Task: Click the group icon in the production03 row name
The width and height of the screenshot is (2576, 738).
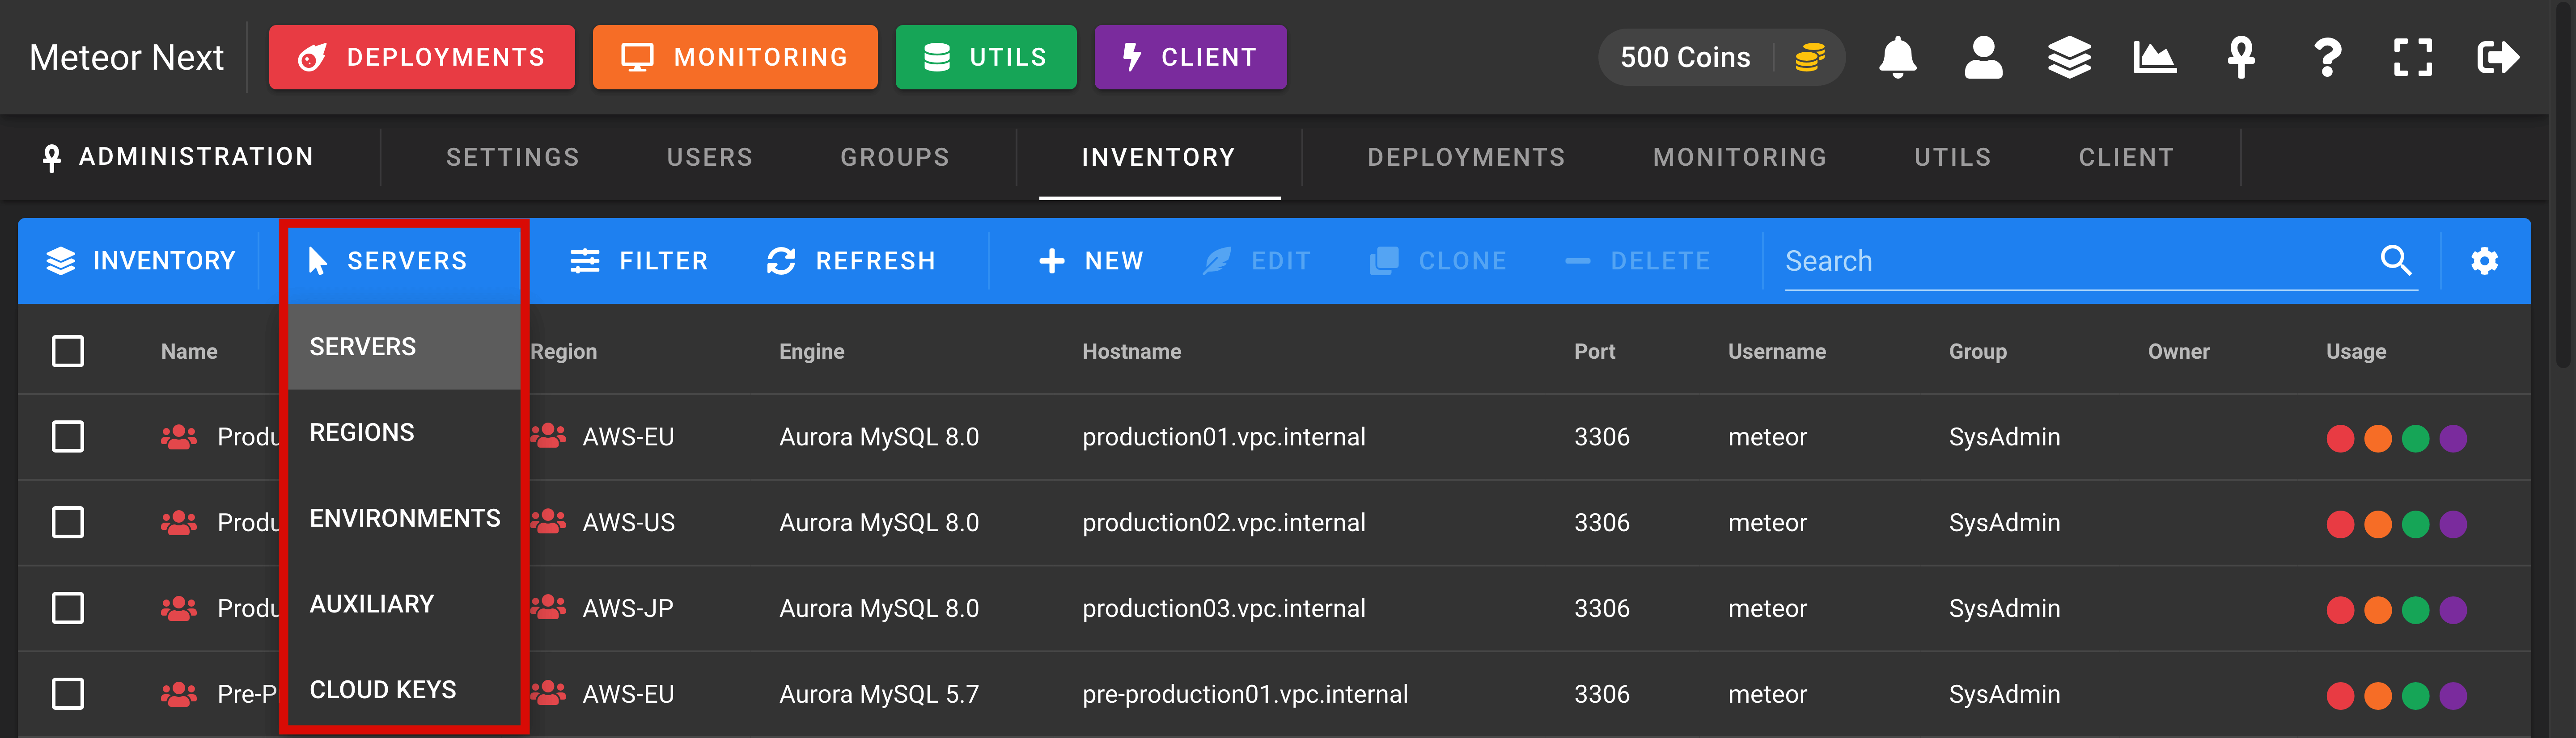Action: 179,608
